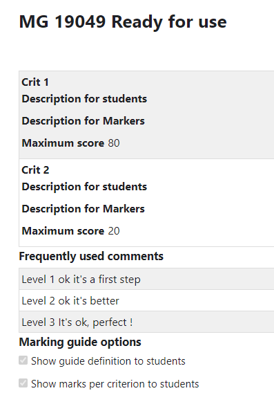Click the Show marks per criterion label text
Image resolution: width=274 pixels, height=402 pixels.
click(x=115, y=384)
